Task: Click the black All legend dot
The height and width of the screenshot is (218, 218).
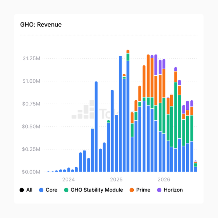Action: pyautogui.click(x=22, y=190)
